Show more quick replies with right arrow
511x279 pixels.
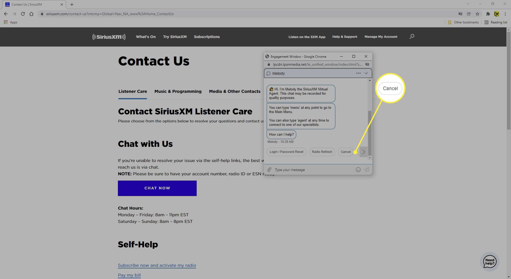[364, 152]
